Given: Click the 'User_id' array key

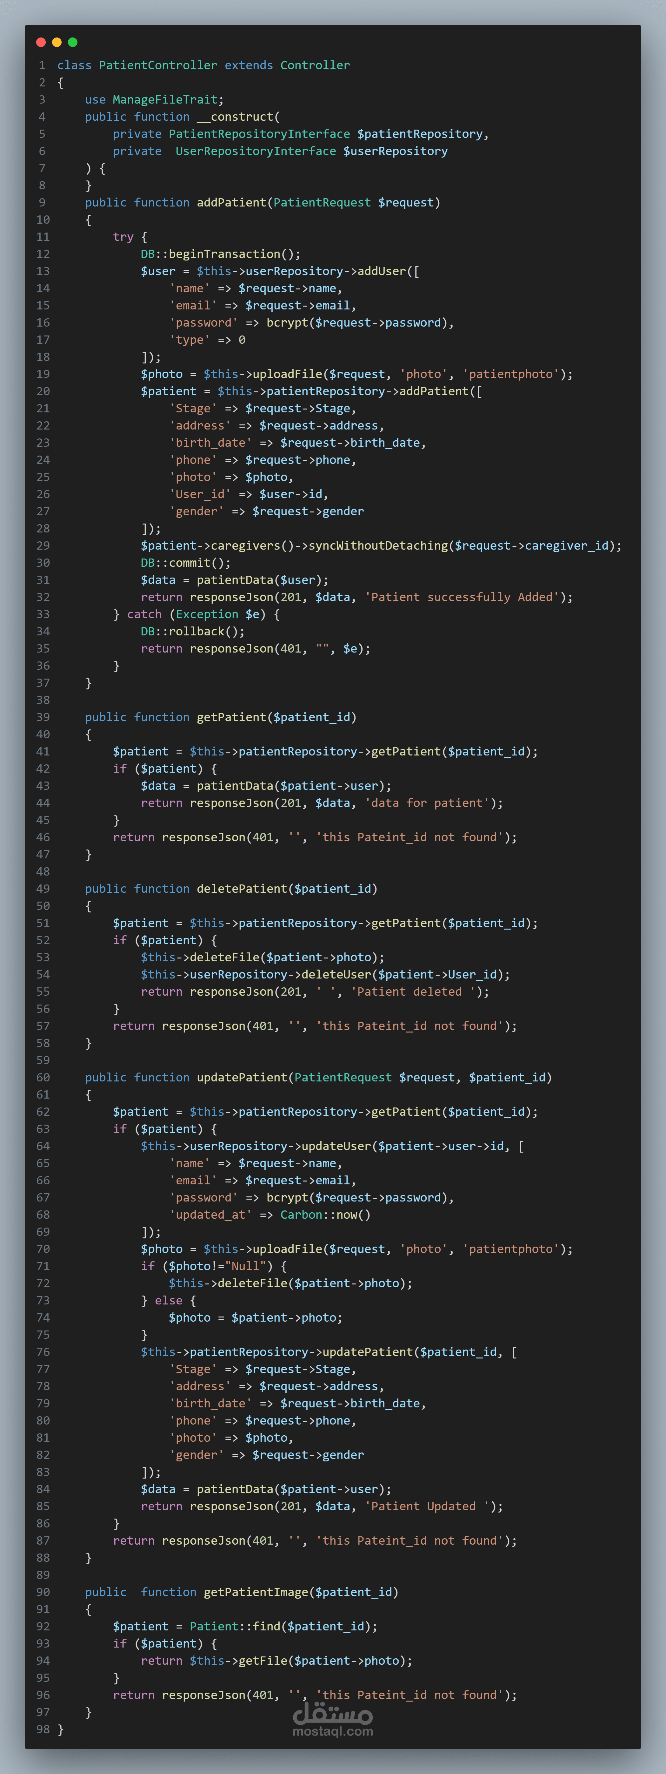Looking at the screenshot, I should click(200, 494).
